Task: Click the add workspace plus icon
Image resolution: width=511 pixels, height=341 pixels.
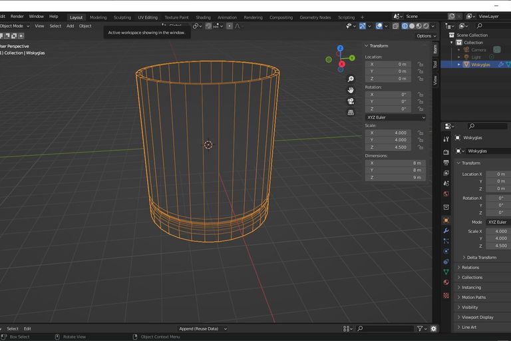Action: pos(362,17)
